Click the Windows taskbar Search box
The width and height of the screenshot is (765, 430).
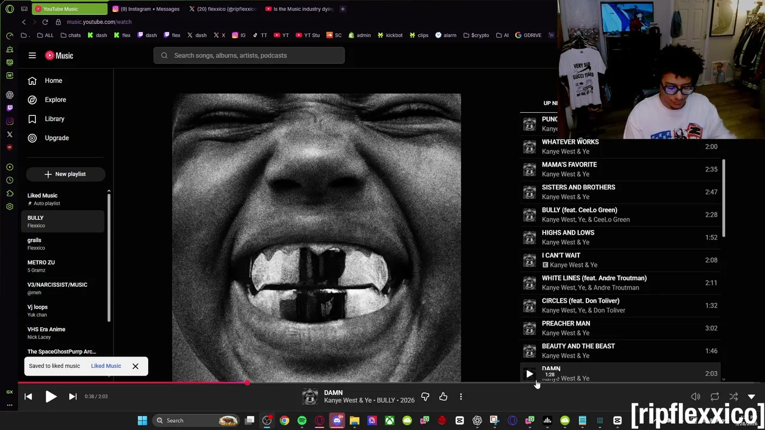point(197,420)
